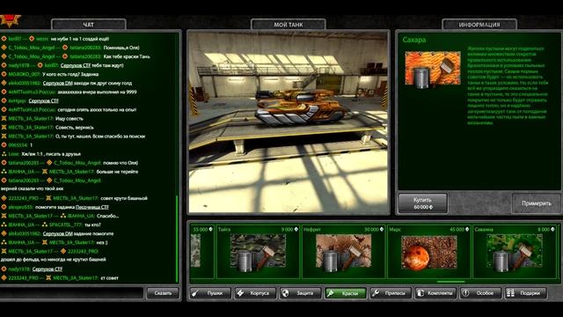Image resolution: width=563 pixels, height=317 pixels.
Task: Open the Подарки garage category
Action: tap(526, 293)
